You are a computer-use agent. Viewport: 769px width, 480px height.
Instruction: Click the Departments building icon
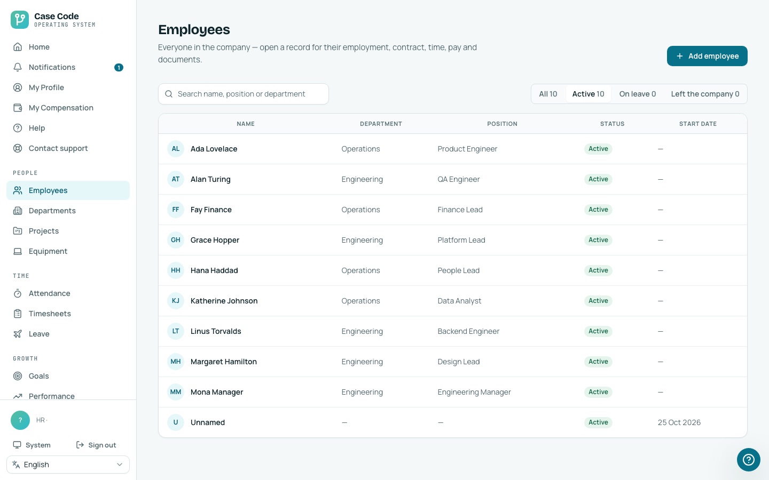point(18,211)
